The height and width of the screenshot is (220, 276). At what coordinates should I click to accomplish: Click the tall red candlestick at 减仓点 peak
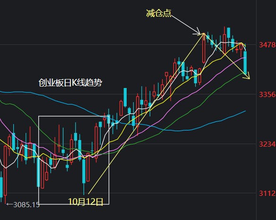pos(204,48)
